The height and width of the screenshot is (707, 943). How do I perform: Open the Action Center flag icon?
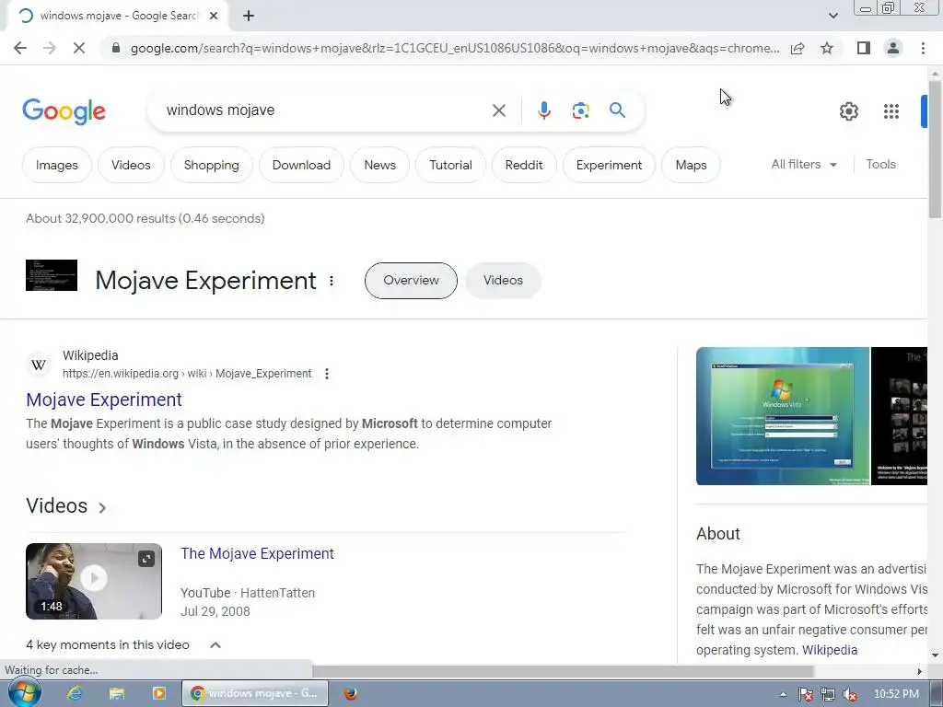805,694
